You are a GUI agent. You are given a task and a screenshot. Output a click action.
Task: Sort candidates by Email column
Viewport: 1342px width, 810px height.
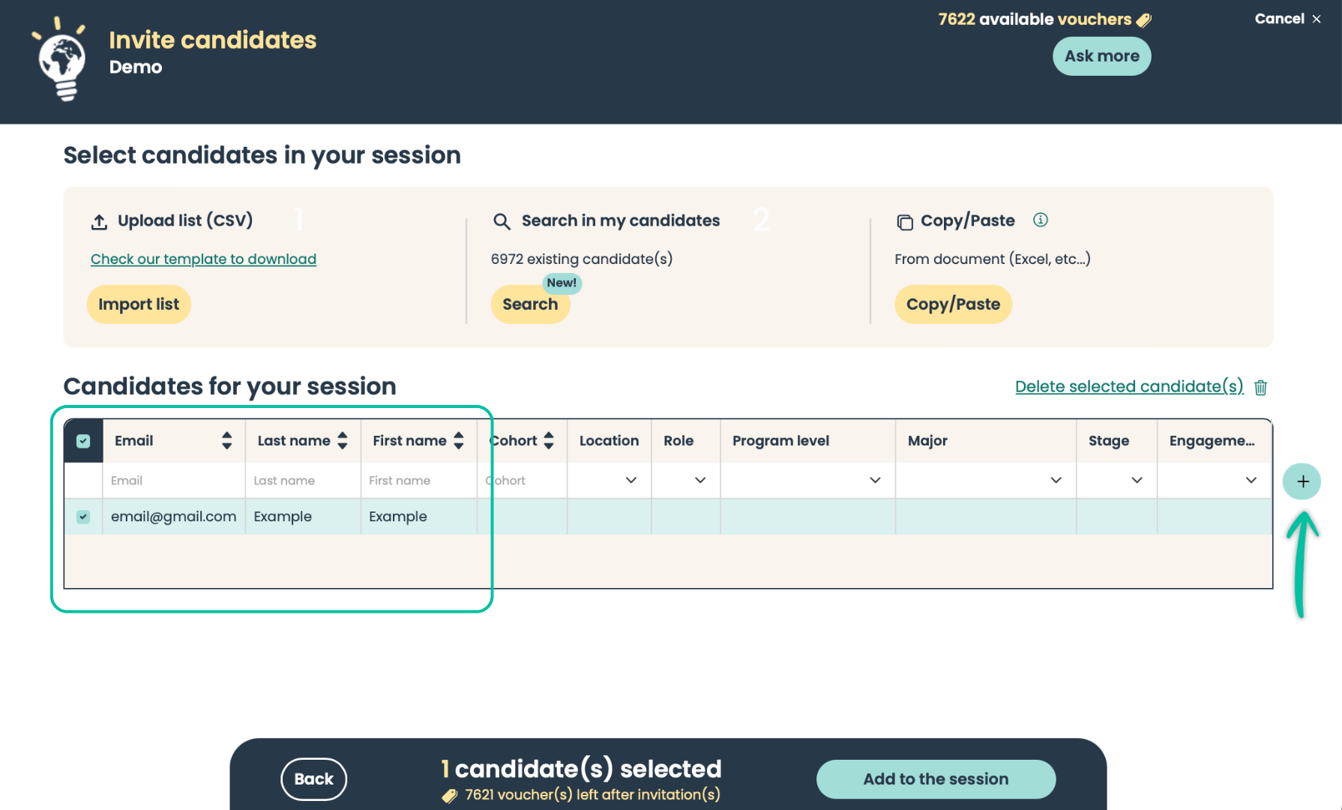226,441
